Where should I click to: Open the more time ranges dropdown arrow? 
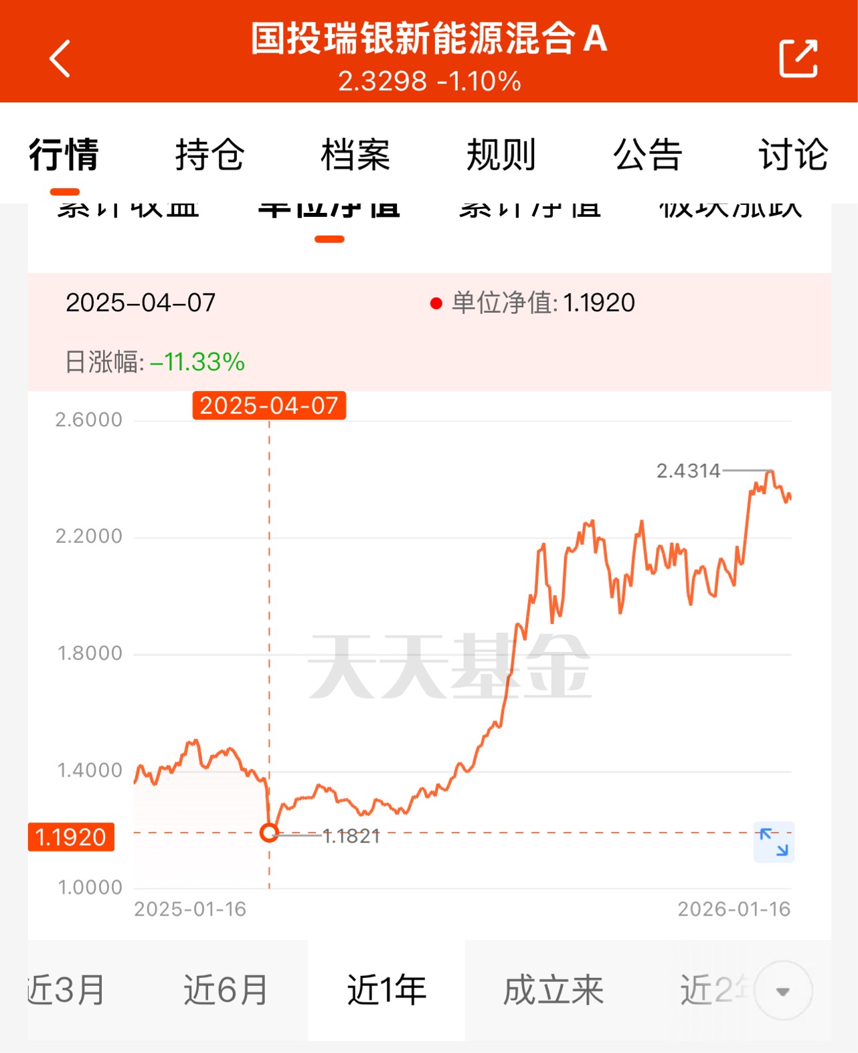click(783, 991)
